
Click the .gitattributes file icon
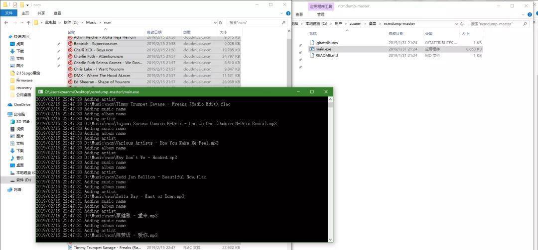(312, 43)
